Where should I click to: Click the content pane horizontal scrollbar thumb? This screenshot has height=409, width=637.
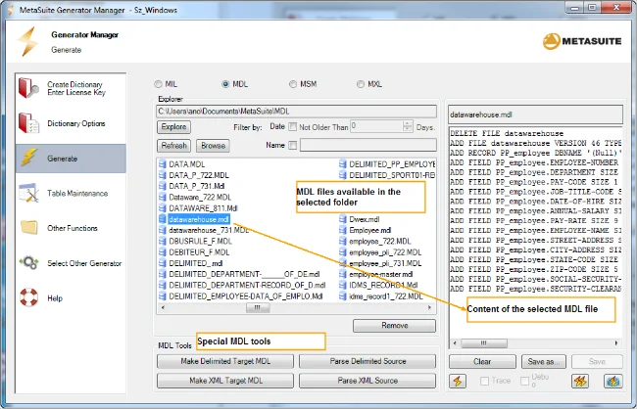[484, 343]
